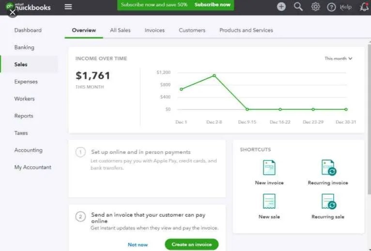Close overlay with X icon
The width and height of the screenshot is (371, 251).
point(12,12)
